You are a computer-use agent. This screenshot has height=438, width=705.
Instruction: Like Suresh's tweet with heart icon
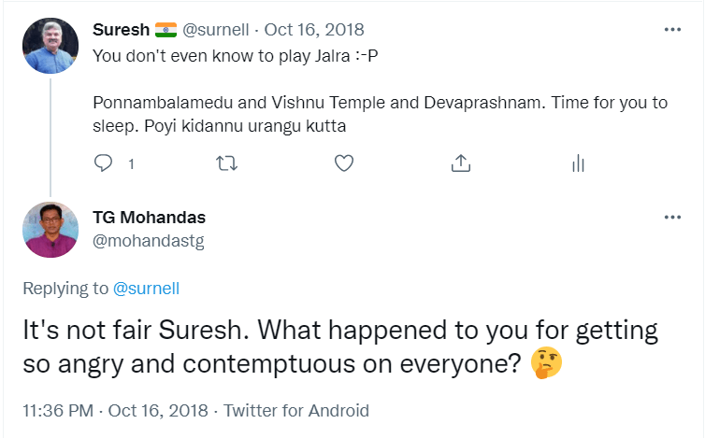[343, 163]
